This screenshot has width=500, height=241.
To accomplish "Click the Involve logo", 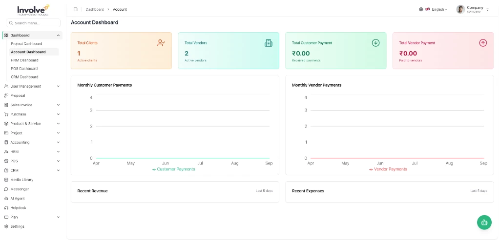I will point(33,10).
